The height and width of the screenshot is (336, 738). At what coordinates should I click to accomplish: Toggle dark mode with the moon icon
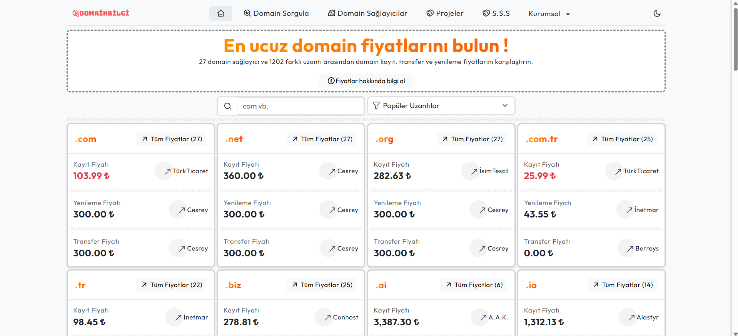tap(657, 13)
